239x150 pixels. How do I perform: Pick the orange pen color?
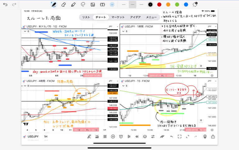(168, 5)
